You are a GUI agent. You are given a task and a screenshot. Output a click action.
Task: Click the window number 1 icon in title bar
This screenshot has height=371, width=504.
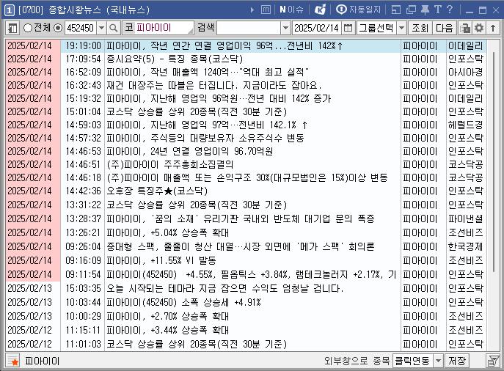[x=10, y=10]
